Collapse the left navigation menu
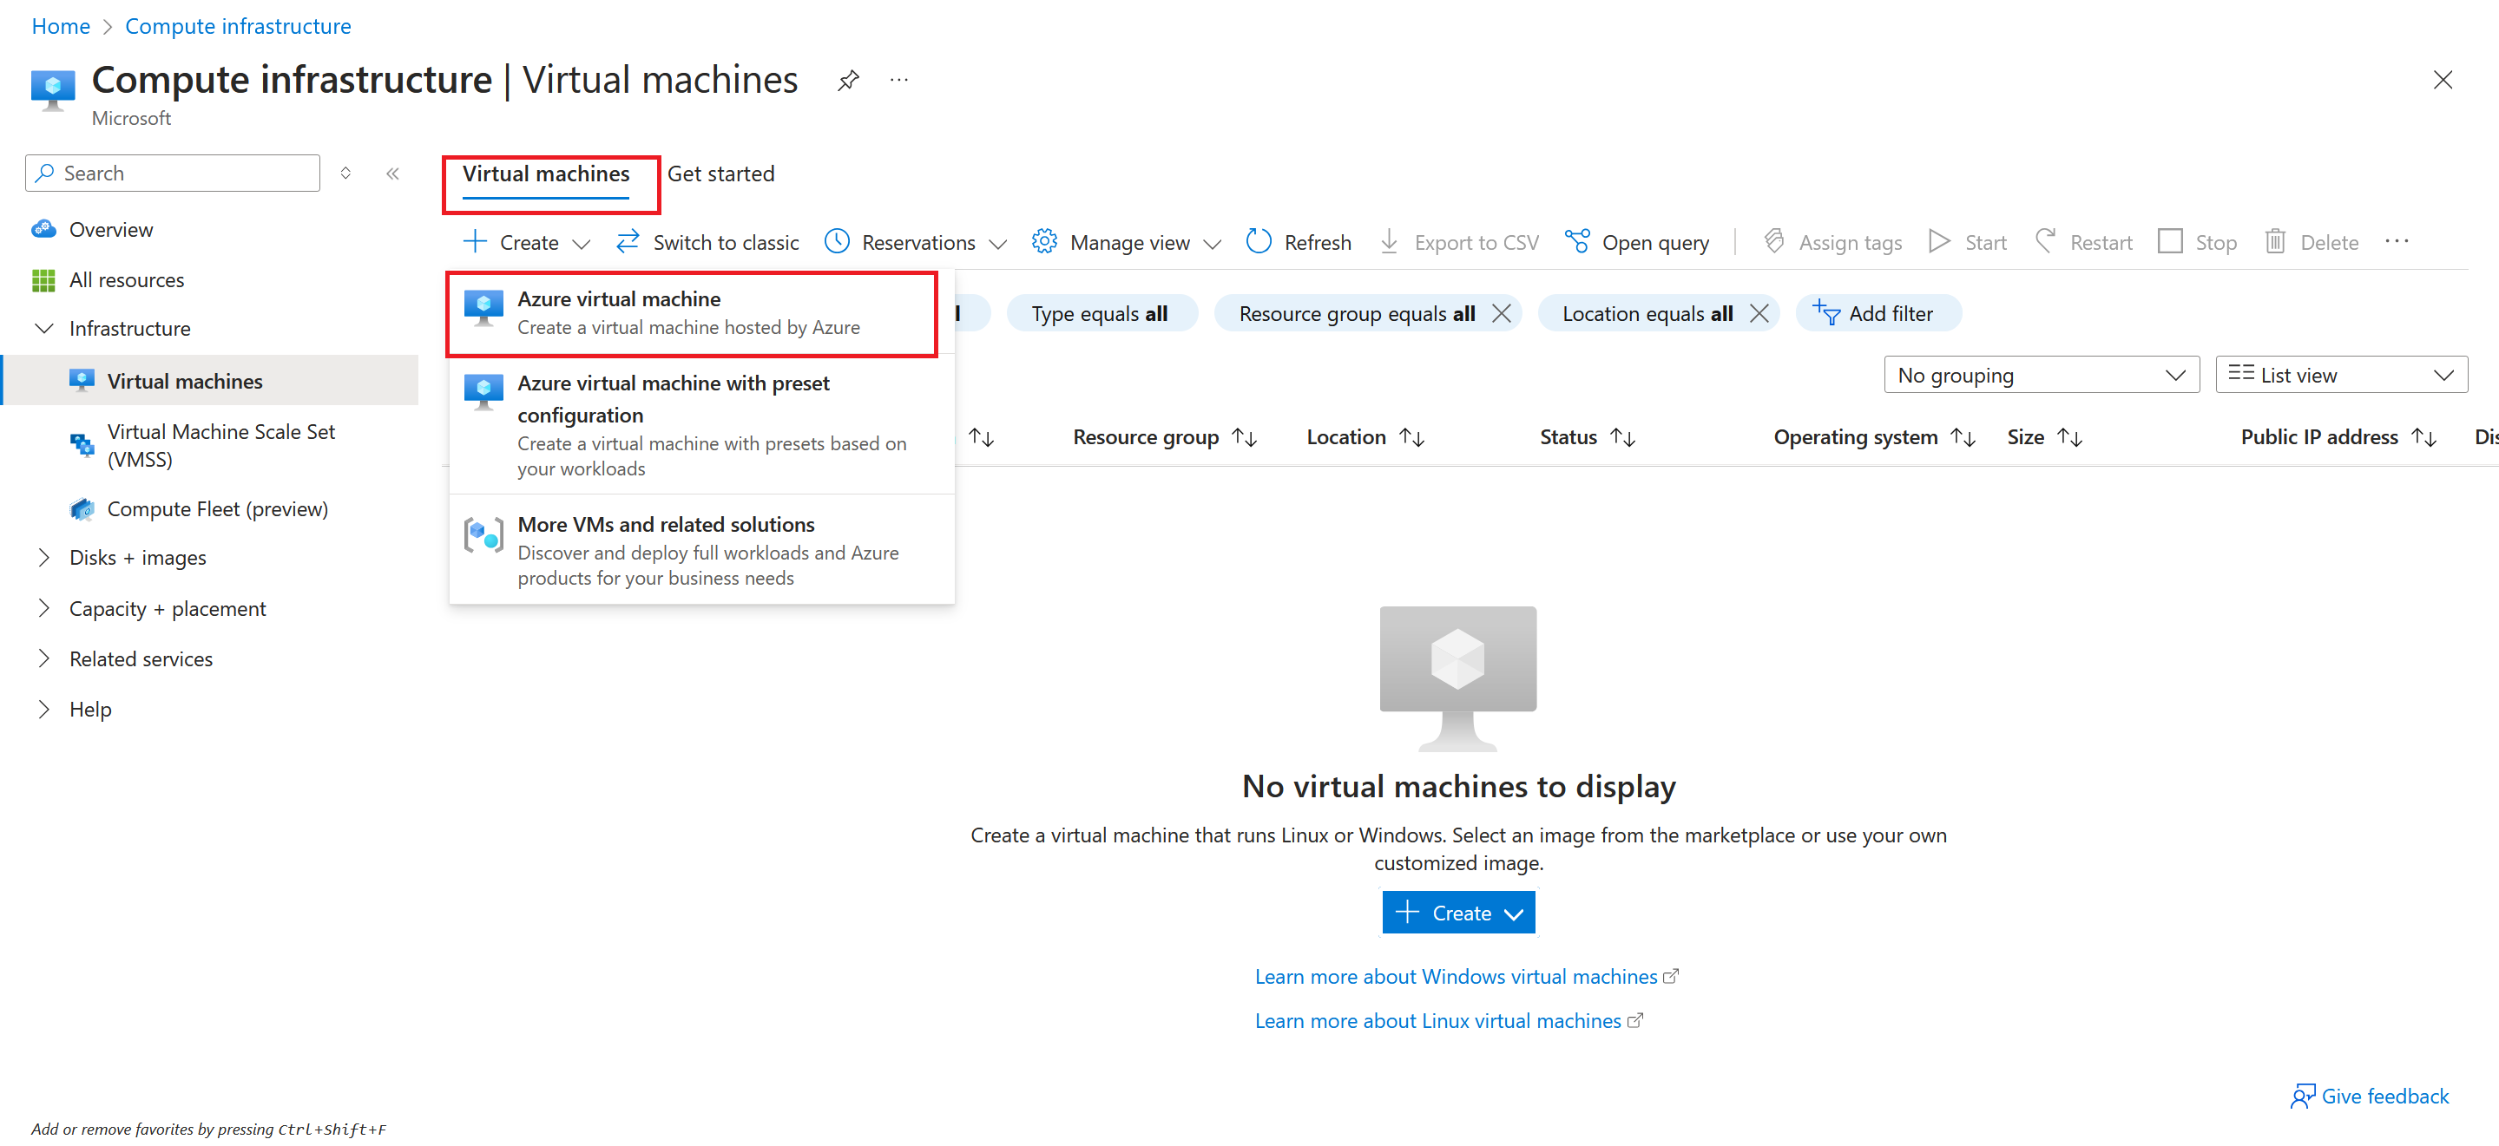 [x=393, y=174]
